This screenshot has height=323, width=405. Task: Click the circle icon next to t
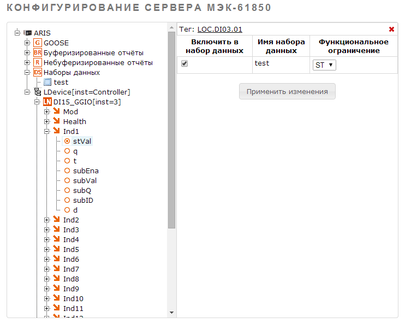click(67, 161)
